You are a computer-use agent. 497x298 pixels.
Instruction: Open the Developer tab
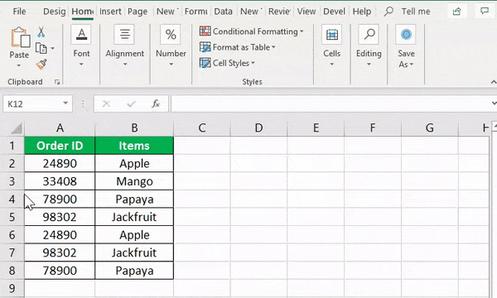pyautogui.click(x=334, y=12)
